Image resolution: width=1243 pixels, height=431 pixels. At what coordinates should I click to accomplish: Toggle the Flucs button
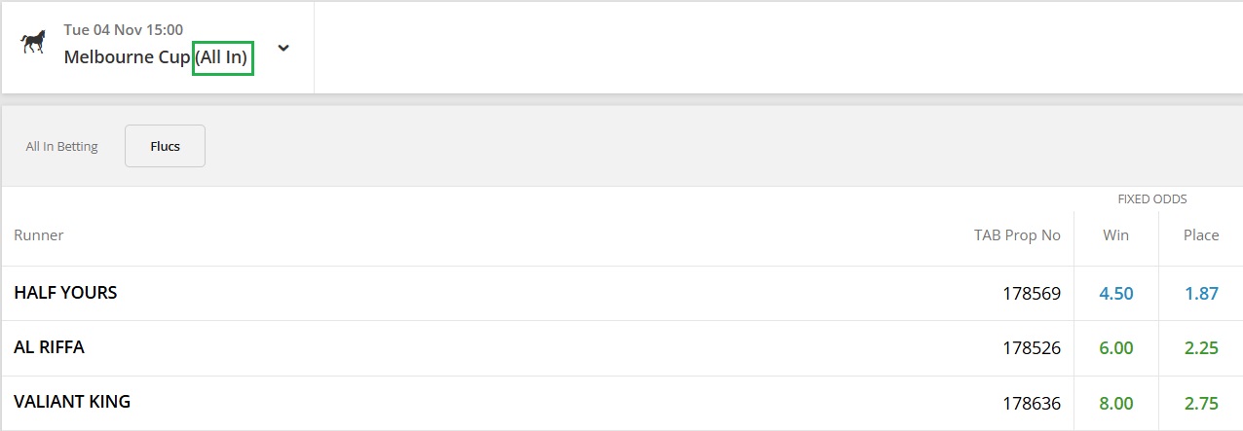point(165,146)
